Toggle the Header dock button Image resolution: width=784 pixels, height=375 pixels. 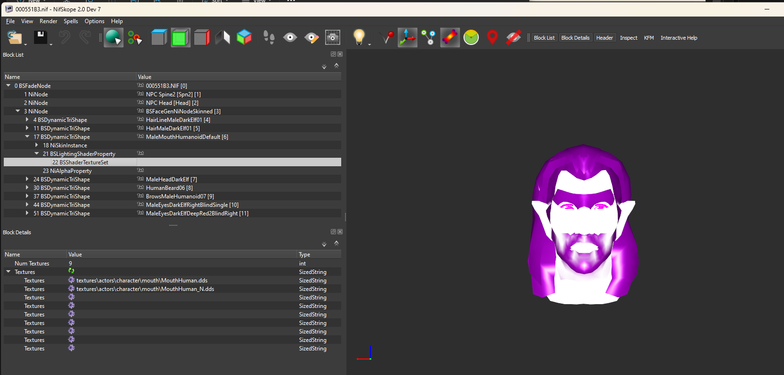(x=604, y=38)
